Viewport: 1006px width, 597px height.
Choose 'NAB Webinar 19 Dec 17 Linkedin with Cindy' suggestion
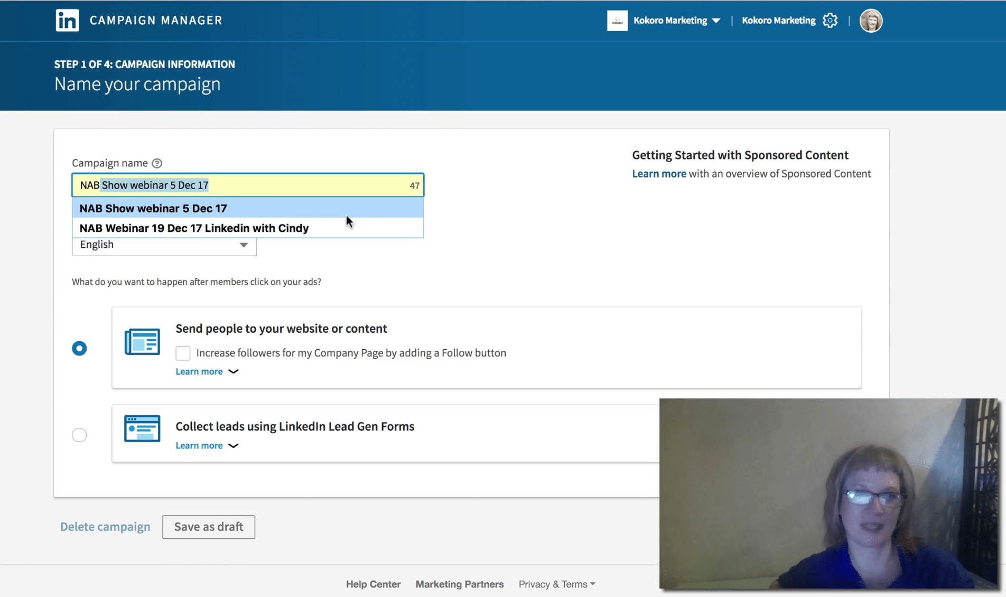point(248,228)
